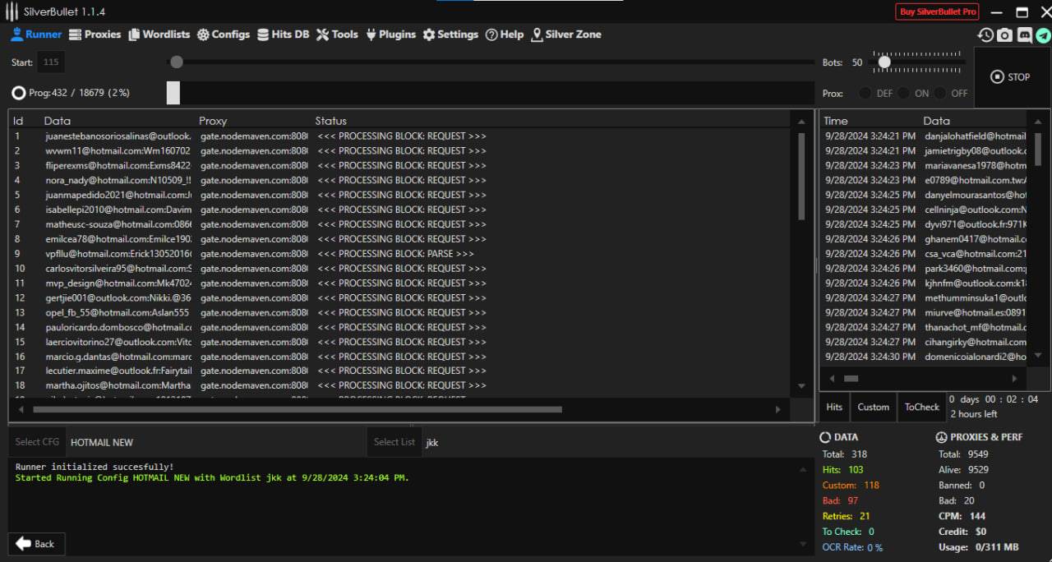Click the camera screenshot icon
The width and height of the screenshot is (1052, 562).
(1004, 35)
